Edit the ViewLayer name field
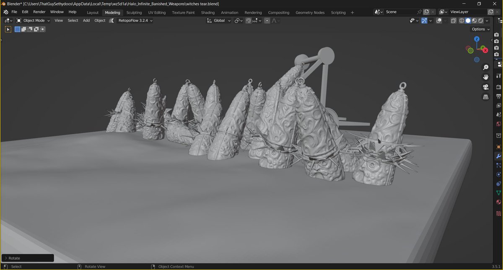Image resolution: width=503 pixels, height=270 pixels. [x=468, y=12]
